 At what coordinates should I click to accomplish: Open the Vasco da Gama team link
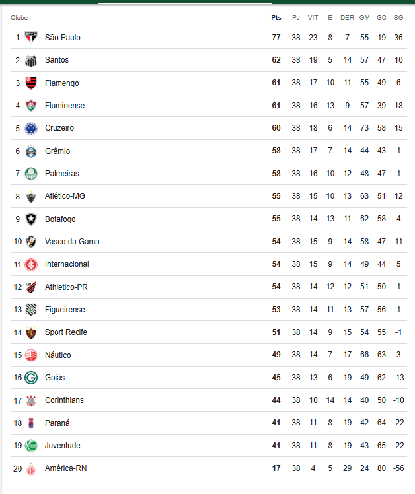click(x=72, y=242)
